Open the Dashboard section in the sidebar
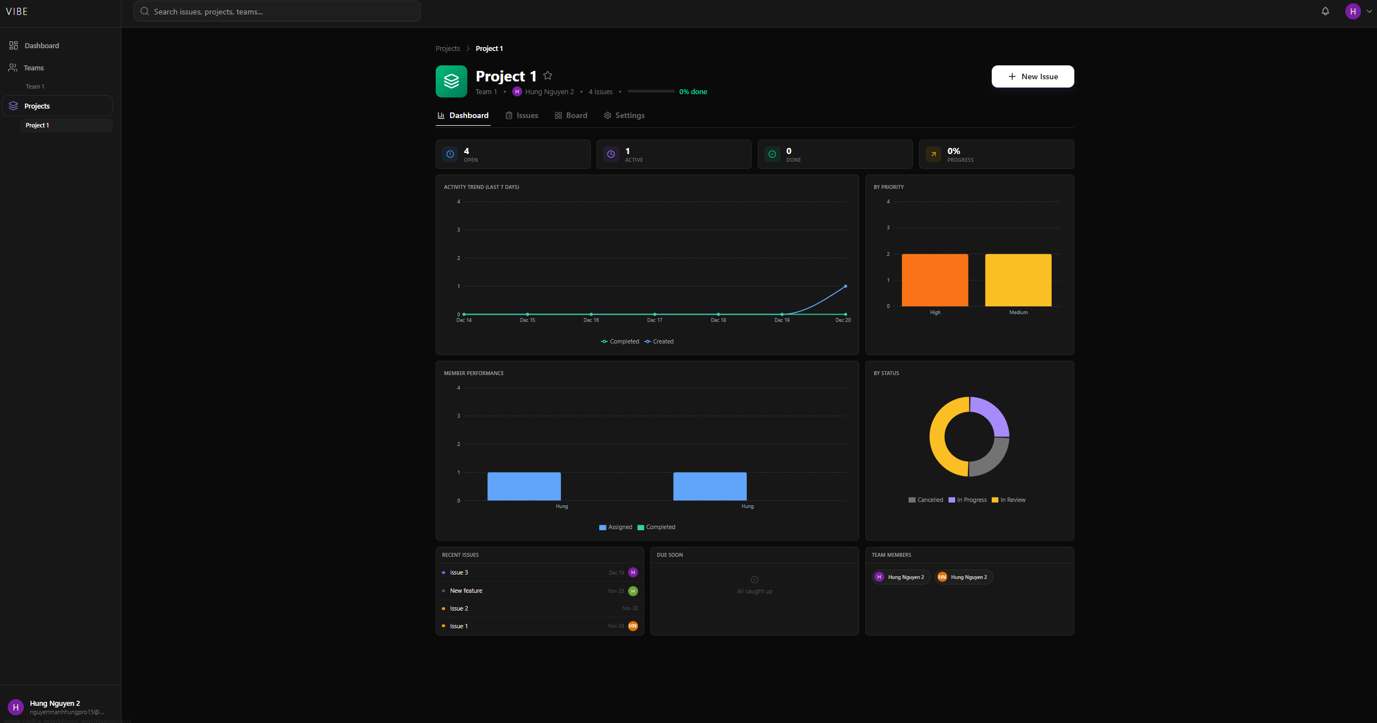 (x=41, y=45)
